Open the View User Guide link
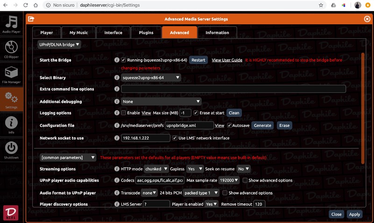Screen dimensions: 374x223 click(x=227, y=60)
